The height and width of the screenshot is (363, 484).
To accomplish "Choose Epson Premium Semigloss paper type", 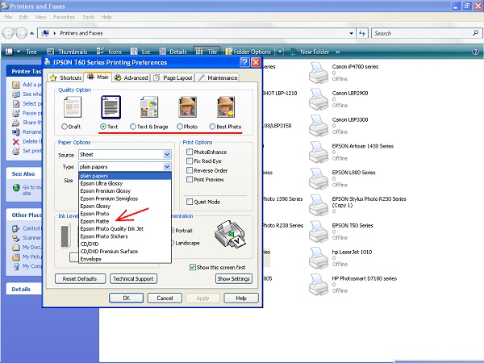I will (125, 198).
